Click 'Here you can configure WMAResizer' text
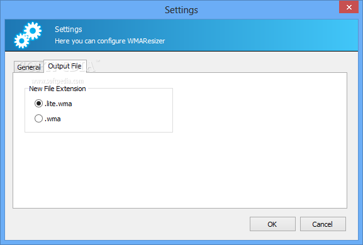This screenshot has width=363, height=245. 109,41
